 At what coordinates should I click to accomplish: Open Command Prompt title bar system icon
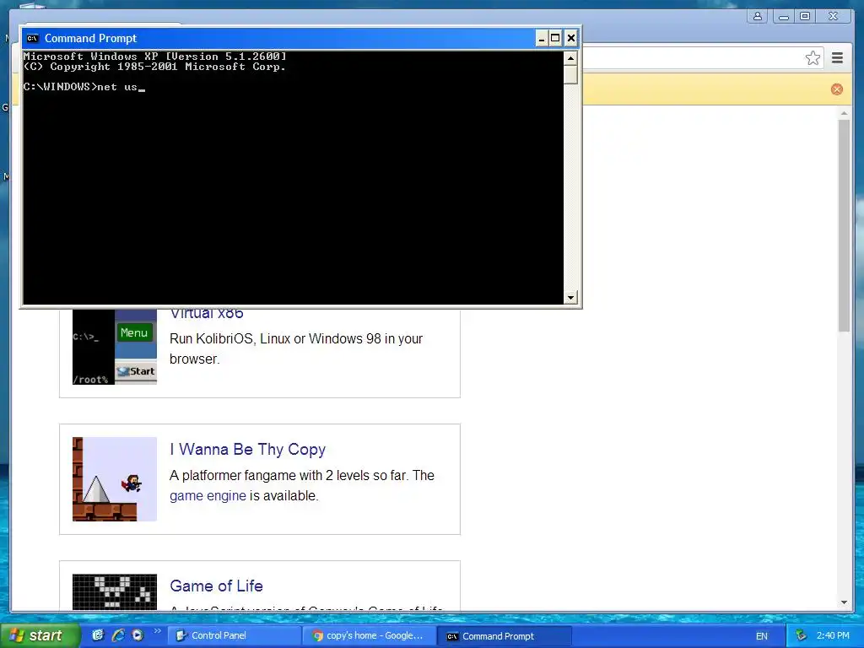pos(33,38)
